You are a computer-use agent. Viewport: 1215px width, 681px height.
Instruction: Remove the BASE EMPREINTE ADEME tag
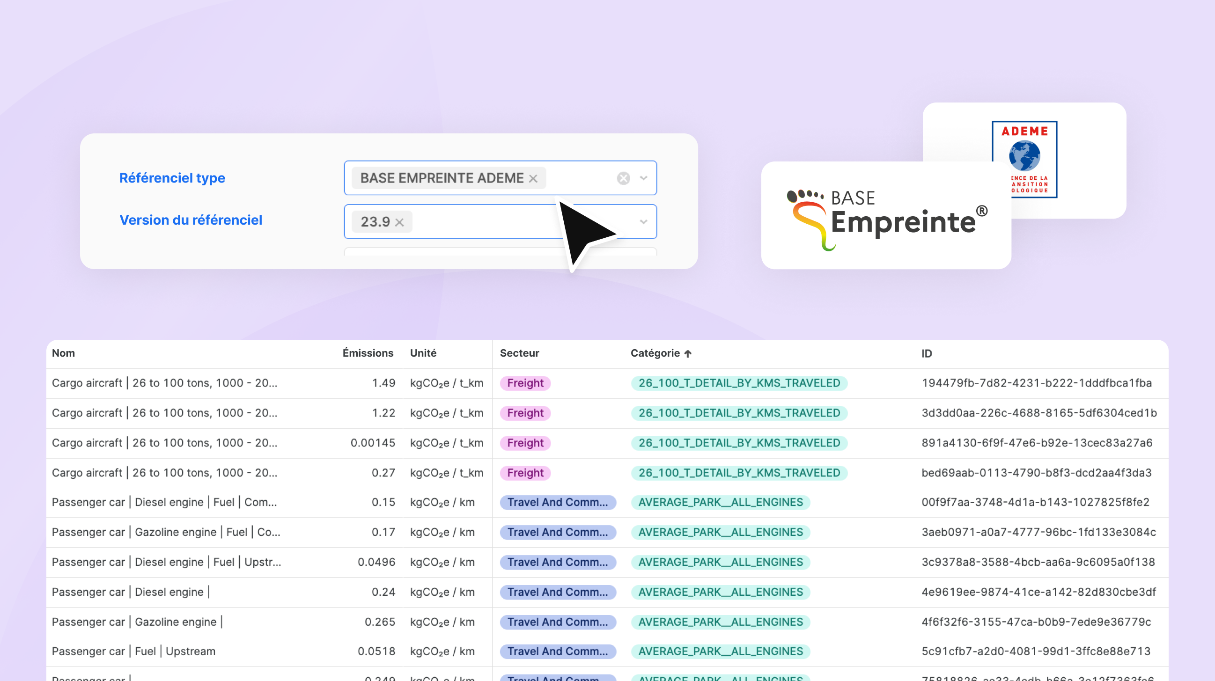pos(533,178)
